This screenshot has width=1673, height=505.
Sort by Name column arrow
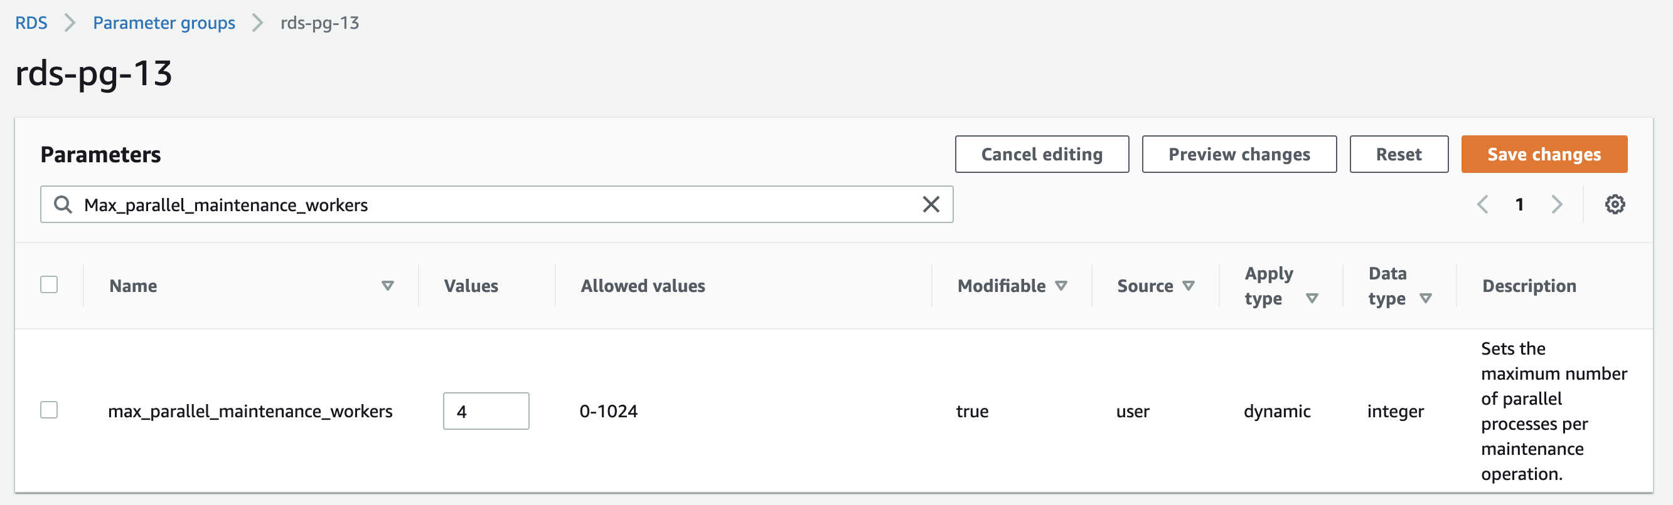tap(388, 286)
